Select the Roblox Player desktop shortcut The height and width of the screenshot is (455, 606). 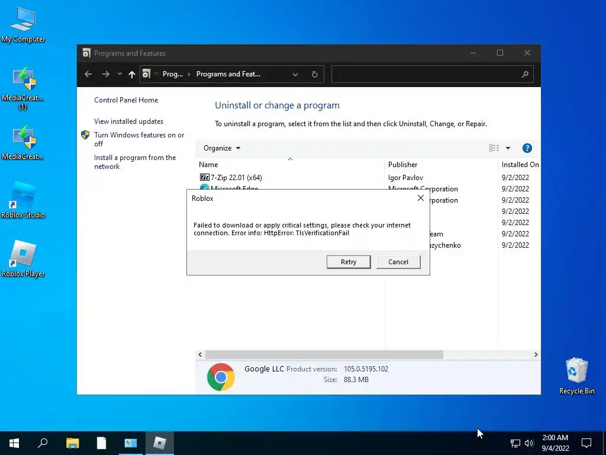[23, 258]
